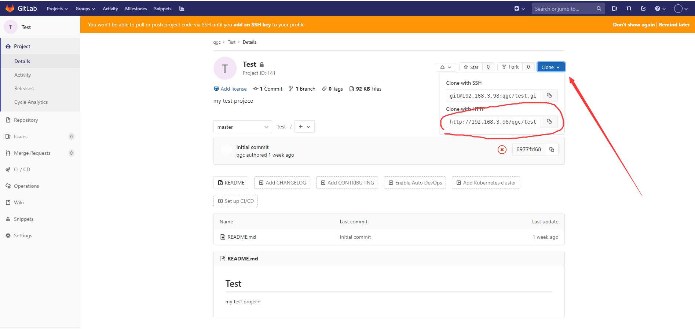Open Milestones in the top navigation
This screenshot has width=695, height=329.
pos(136,8)
